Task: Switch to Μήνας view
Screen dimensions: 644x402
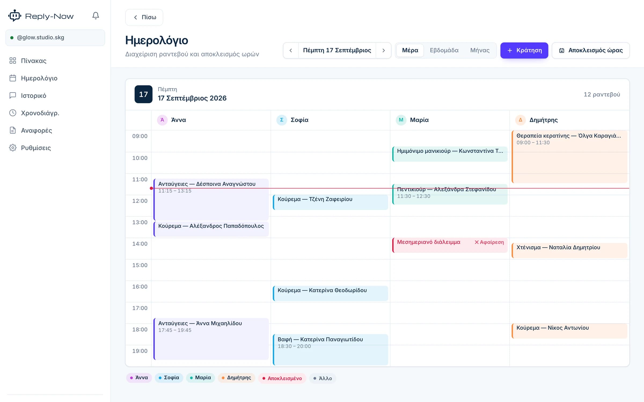Action: pos(480,50)
